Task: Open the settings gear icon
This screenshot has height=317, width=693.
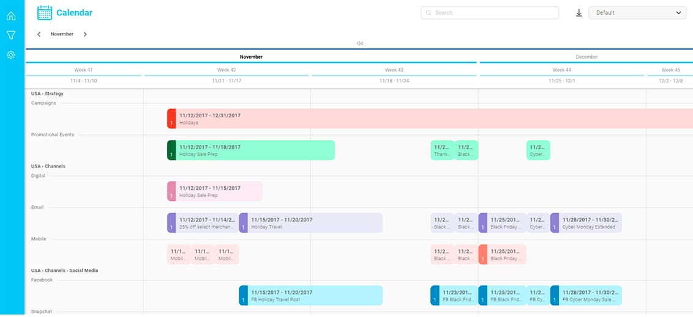Action: pyautogui.click(x=11, y=55)
